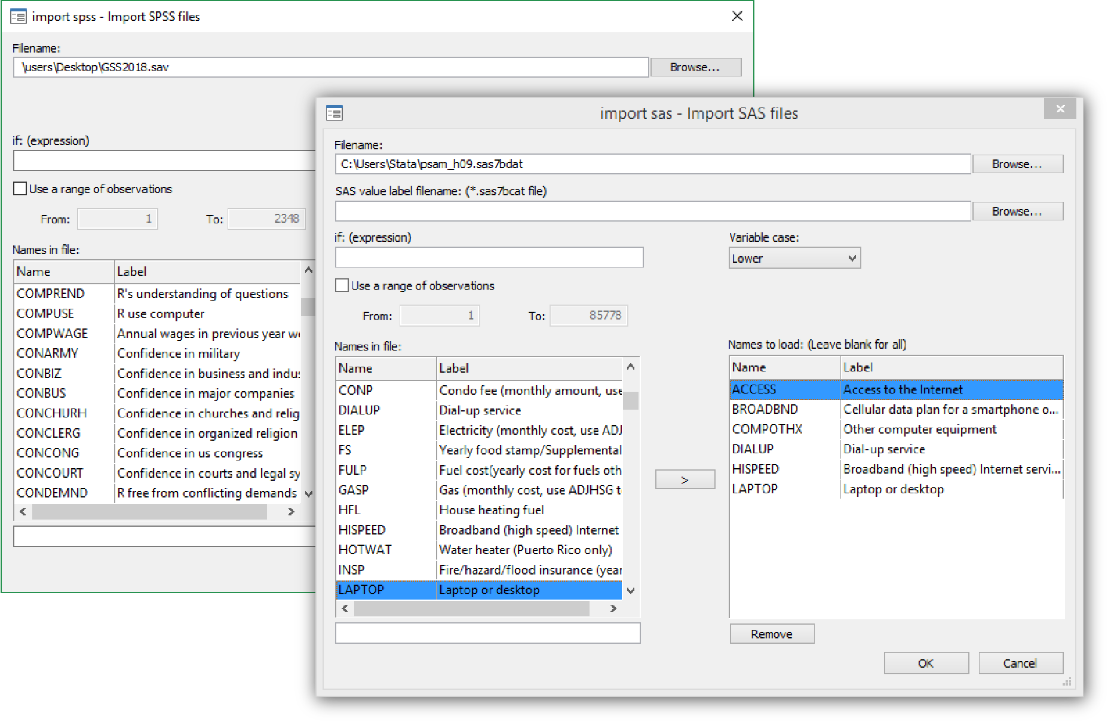Browse for the SAS value label file
The height and width of the screenshot is (725, 1111).
coord(1018,211)
